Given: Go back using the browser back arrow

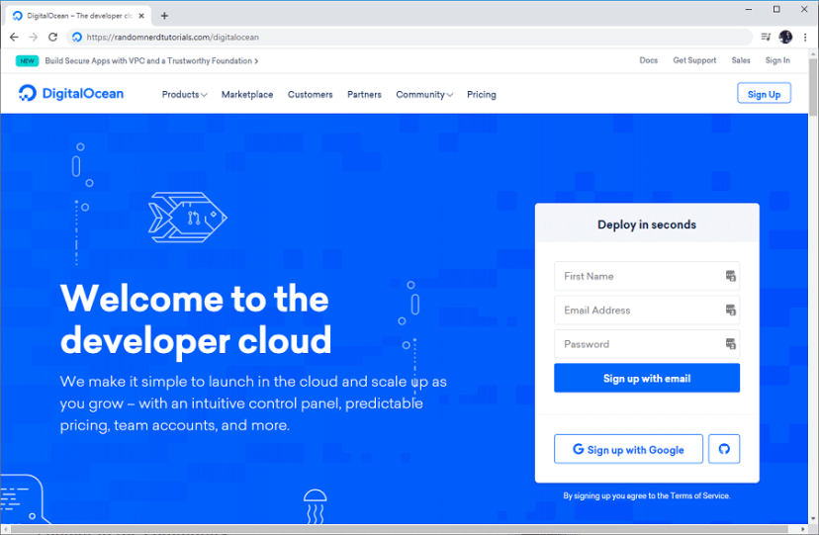Looking at the screenshot, I should coord(14,37).
